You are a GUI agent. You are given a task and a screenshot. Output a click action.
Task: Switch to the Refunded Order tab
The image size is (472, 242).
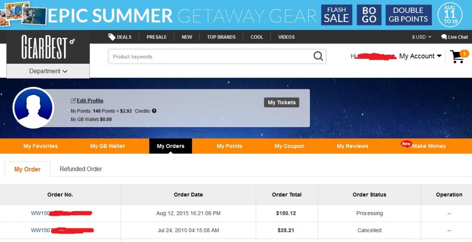click(81, 169)
